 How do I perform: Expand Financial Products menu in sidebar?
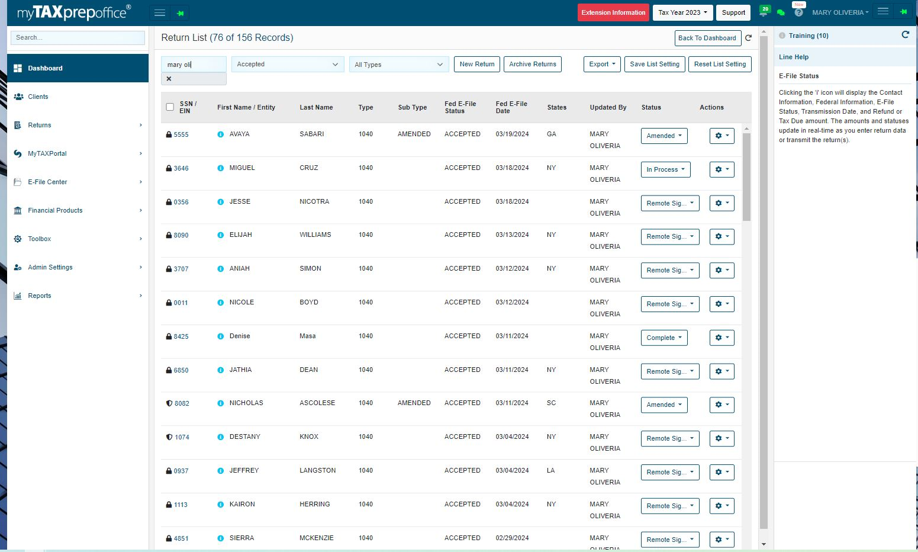pos(78,210)
